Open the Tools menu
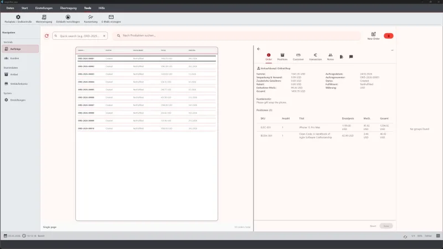Screen dimensions: 443x249 (87, 8)
